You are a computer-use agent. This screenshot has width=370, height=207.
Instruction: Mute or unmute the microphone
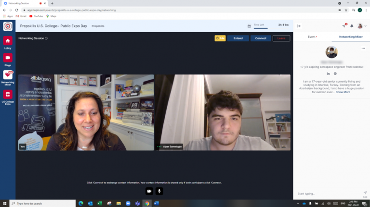click(159, 191)
